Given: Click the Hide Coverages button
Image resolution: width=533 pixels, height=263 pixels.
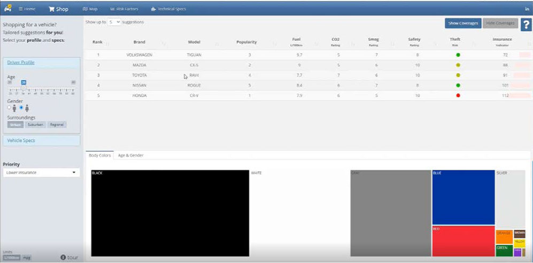Looking at the screenshot, I should click(500, 23).
